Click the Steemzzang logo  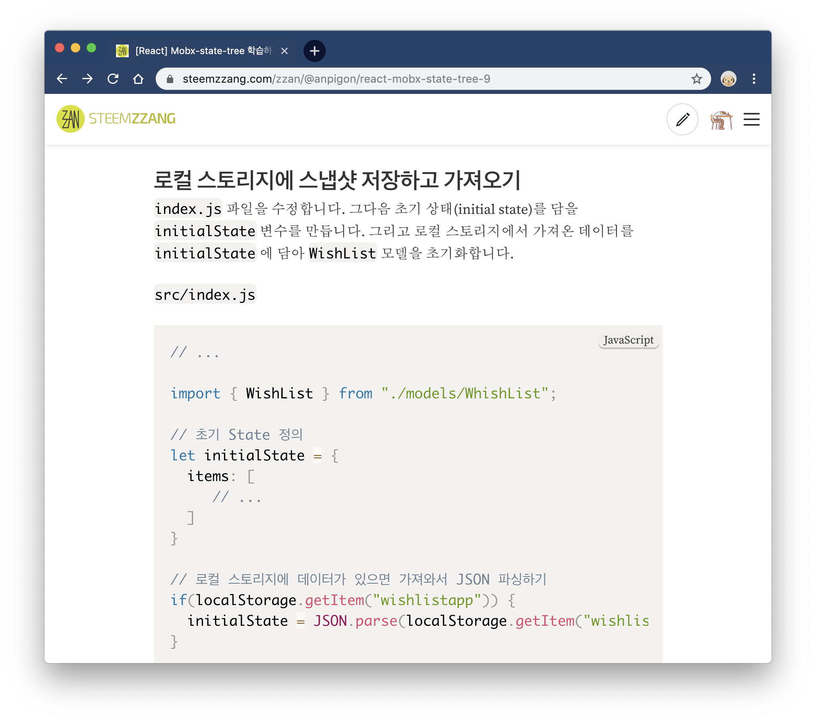point(116,118)
